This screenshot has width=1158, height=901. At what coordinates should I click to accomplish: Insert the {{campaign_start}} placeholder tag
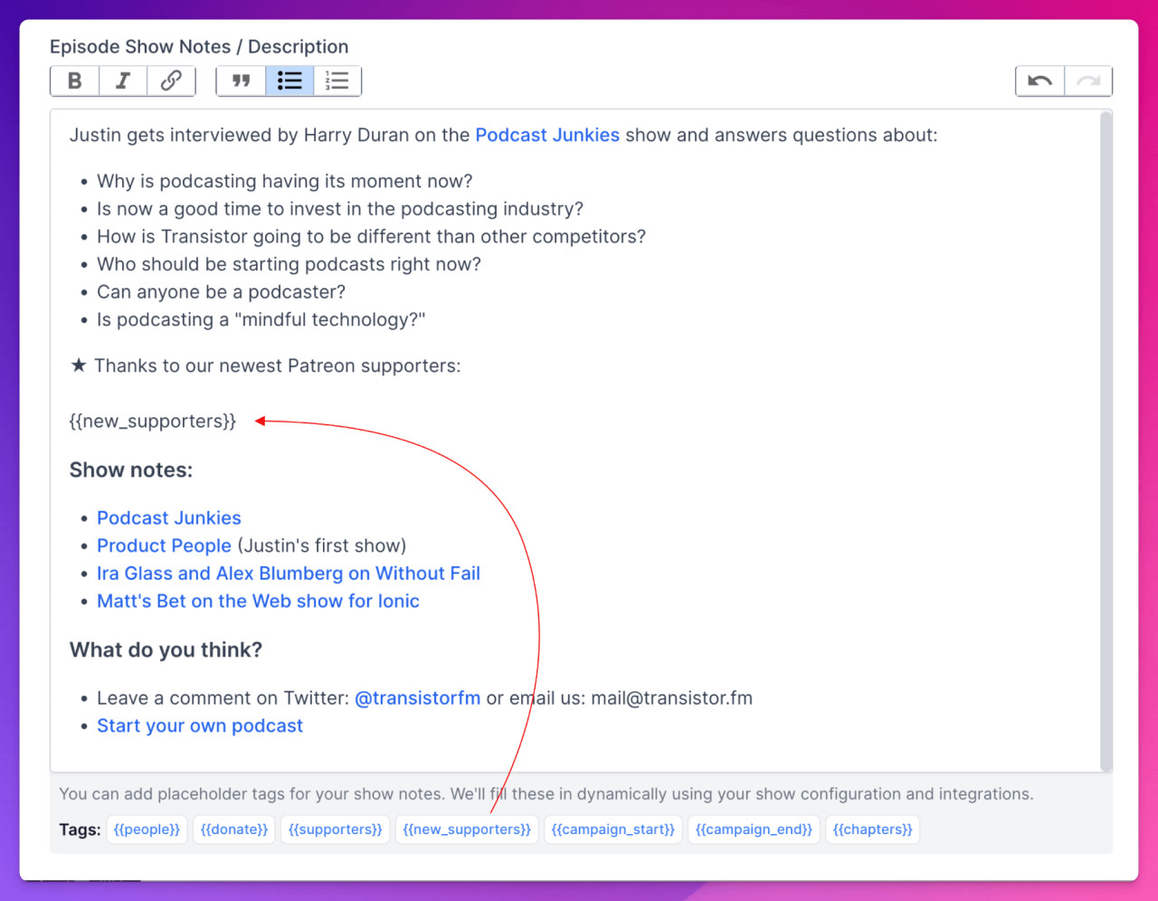click(x=612, y=829)
